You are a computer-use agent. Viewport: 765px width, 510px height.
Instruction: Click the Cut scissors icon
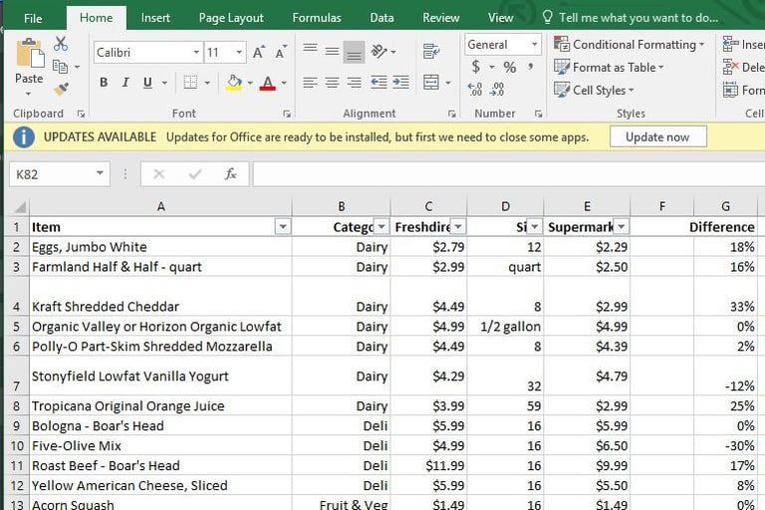tap(61, 44)
